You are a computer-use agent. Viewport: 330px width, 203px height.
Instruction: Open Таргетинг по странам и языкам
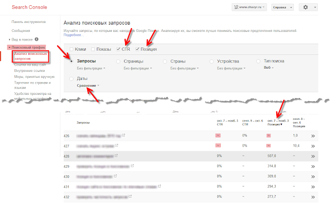click(32, 85)
